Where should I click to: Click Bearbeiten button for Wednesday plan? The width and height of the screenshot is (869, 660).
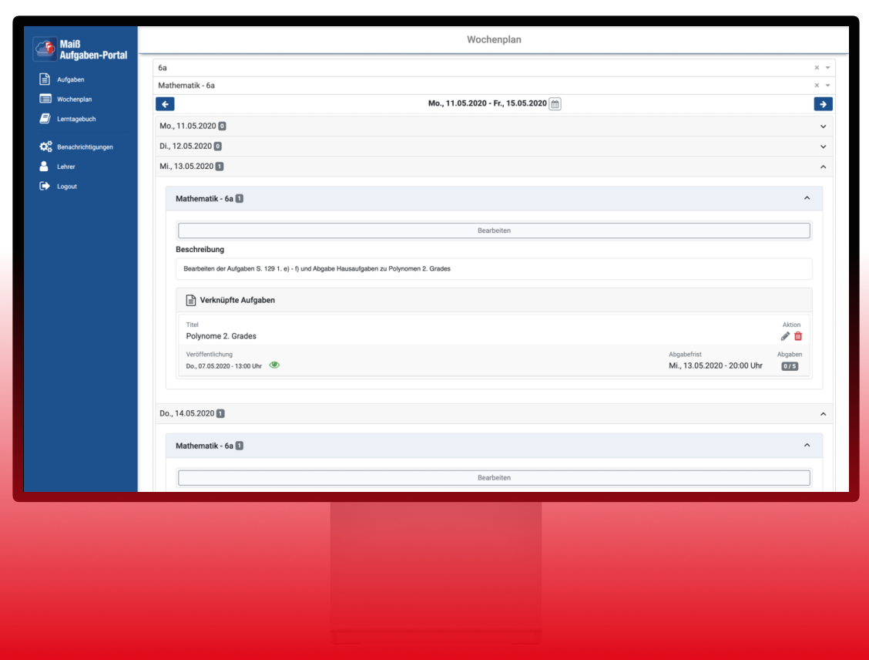(494, 231)
